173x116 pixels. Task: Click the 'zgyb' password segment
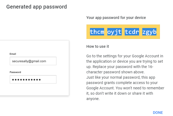pyautogui.click(x=149, y=32)
